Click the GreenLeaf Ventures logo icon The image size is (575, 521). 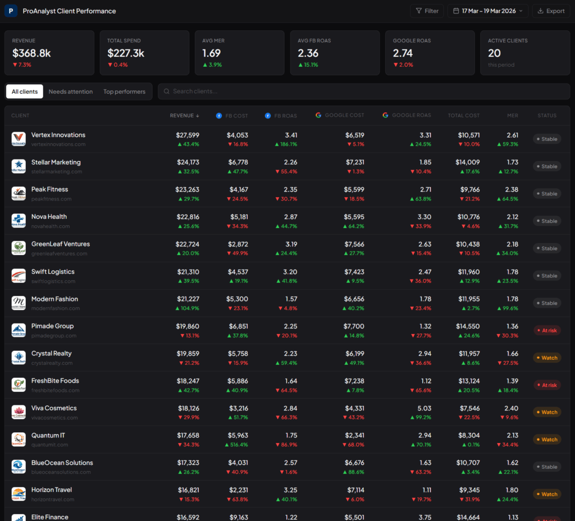tap(19, 248)
